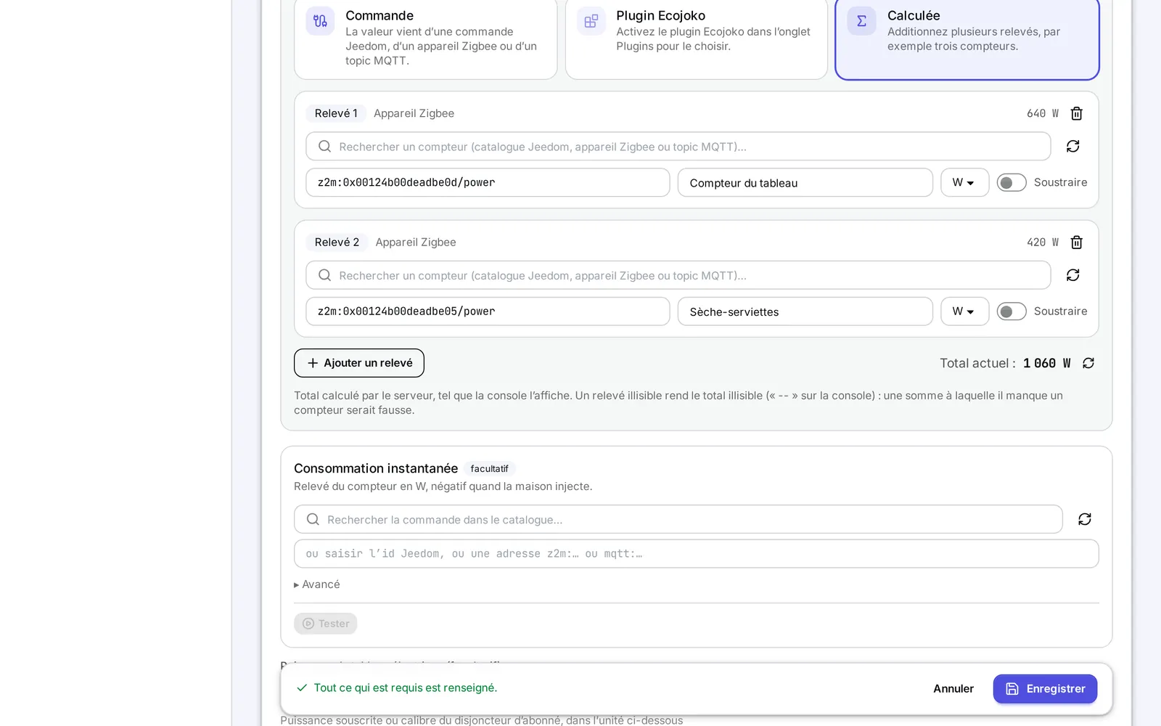Screen dimensions: 1161x726
Task: Open the W unit dropdown of Relevé 1
Action: 965,182
